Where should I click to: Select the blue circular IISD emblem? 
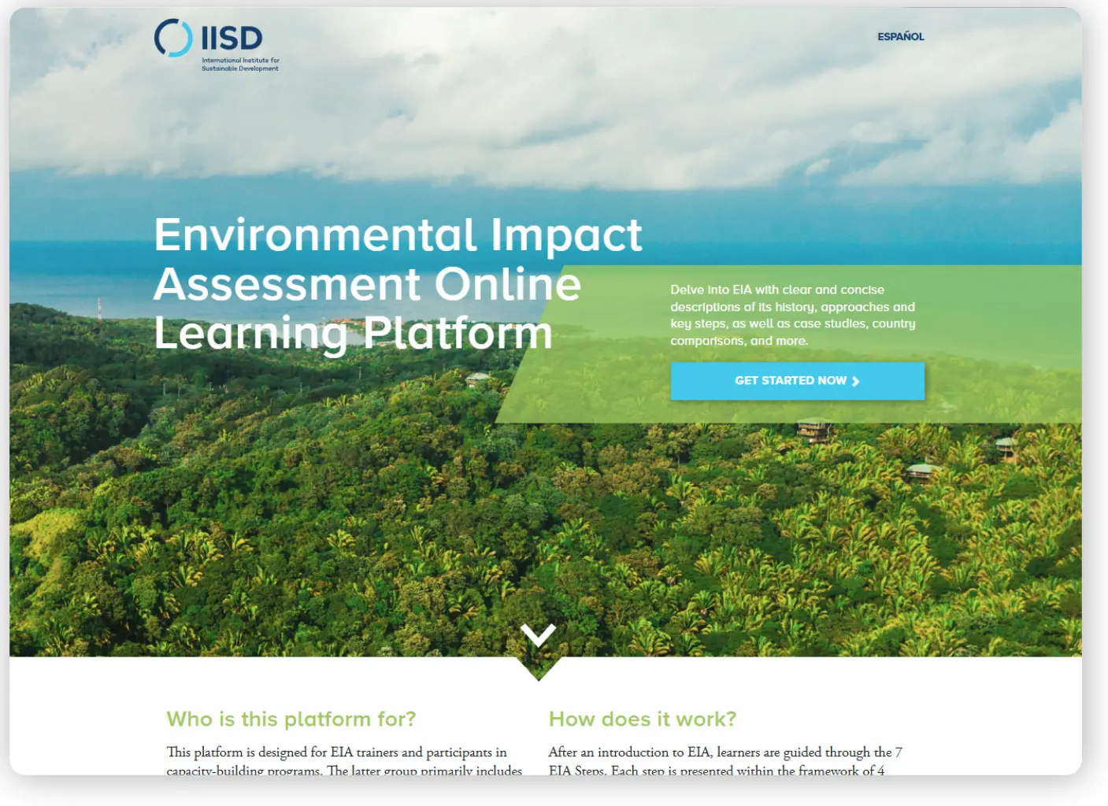click(174, 38)
